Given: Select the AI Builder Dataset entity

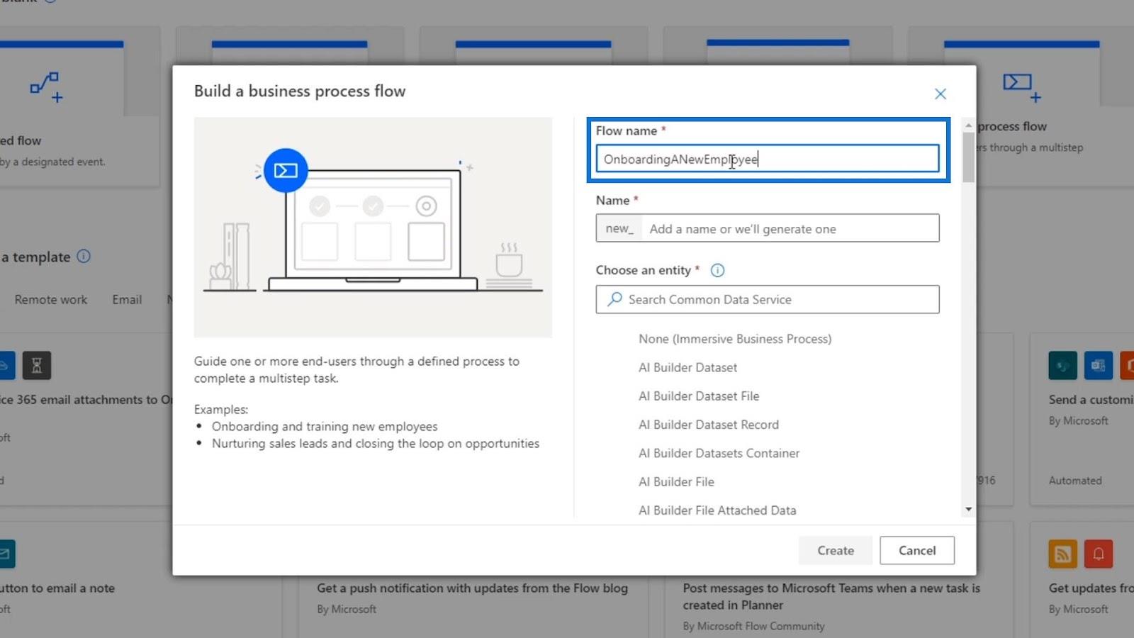Looking at the screenshot, I should pyautogui.click(x=687, y=367).
